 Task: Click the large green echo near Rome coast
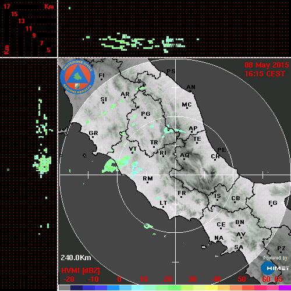point(110,166)
